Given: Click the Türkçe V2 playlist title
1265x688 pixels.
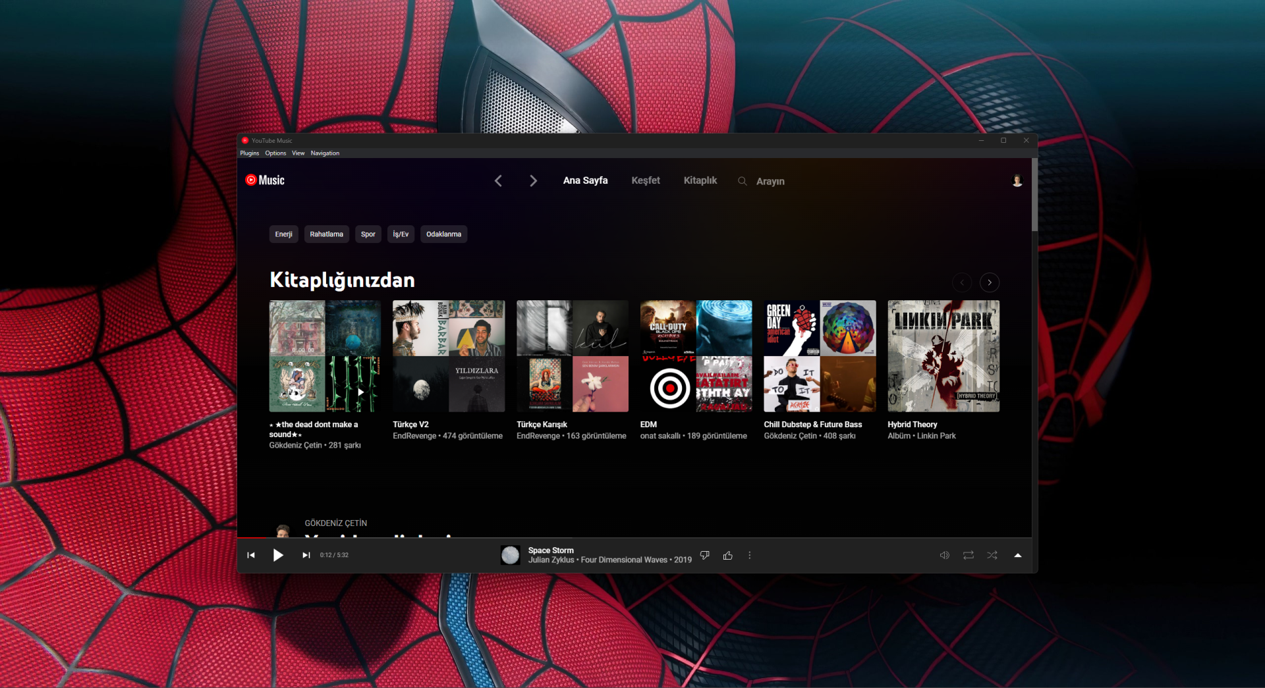Looking at the screenshot, I should (x=410, y=425).
